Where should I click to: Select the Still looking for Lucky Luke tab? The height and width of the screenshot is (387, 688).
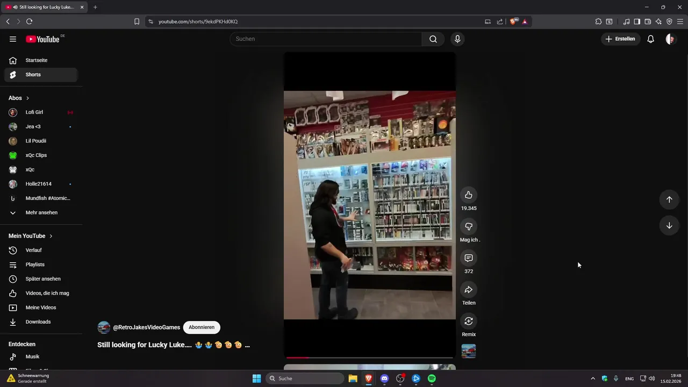pos(45,7)
